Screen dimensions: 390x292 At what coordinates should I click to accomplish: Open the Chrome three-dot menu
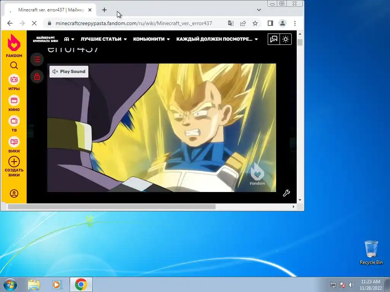point(295,23)
